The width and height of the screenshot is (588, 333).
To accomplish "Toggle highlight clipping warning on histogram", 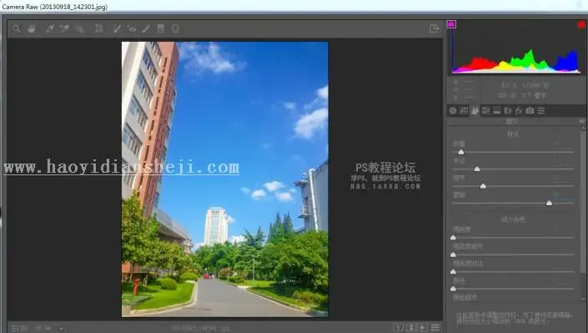I will click(x=581, y=24).
